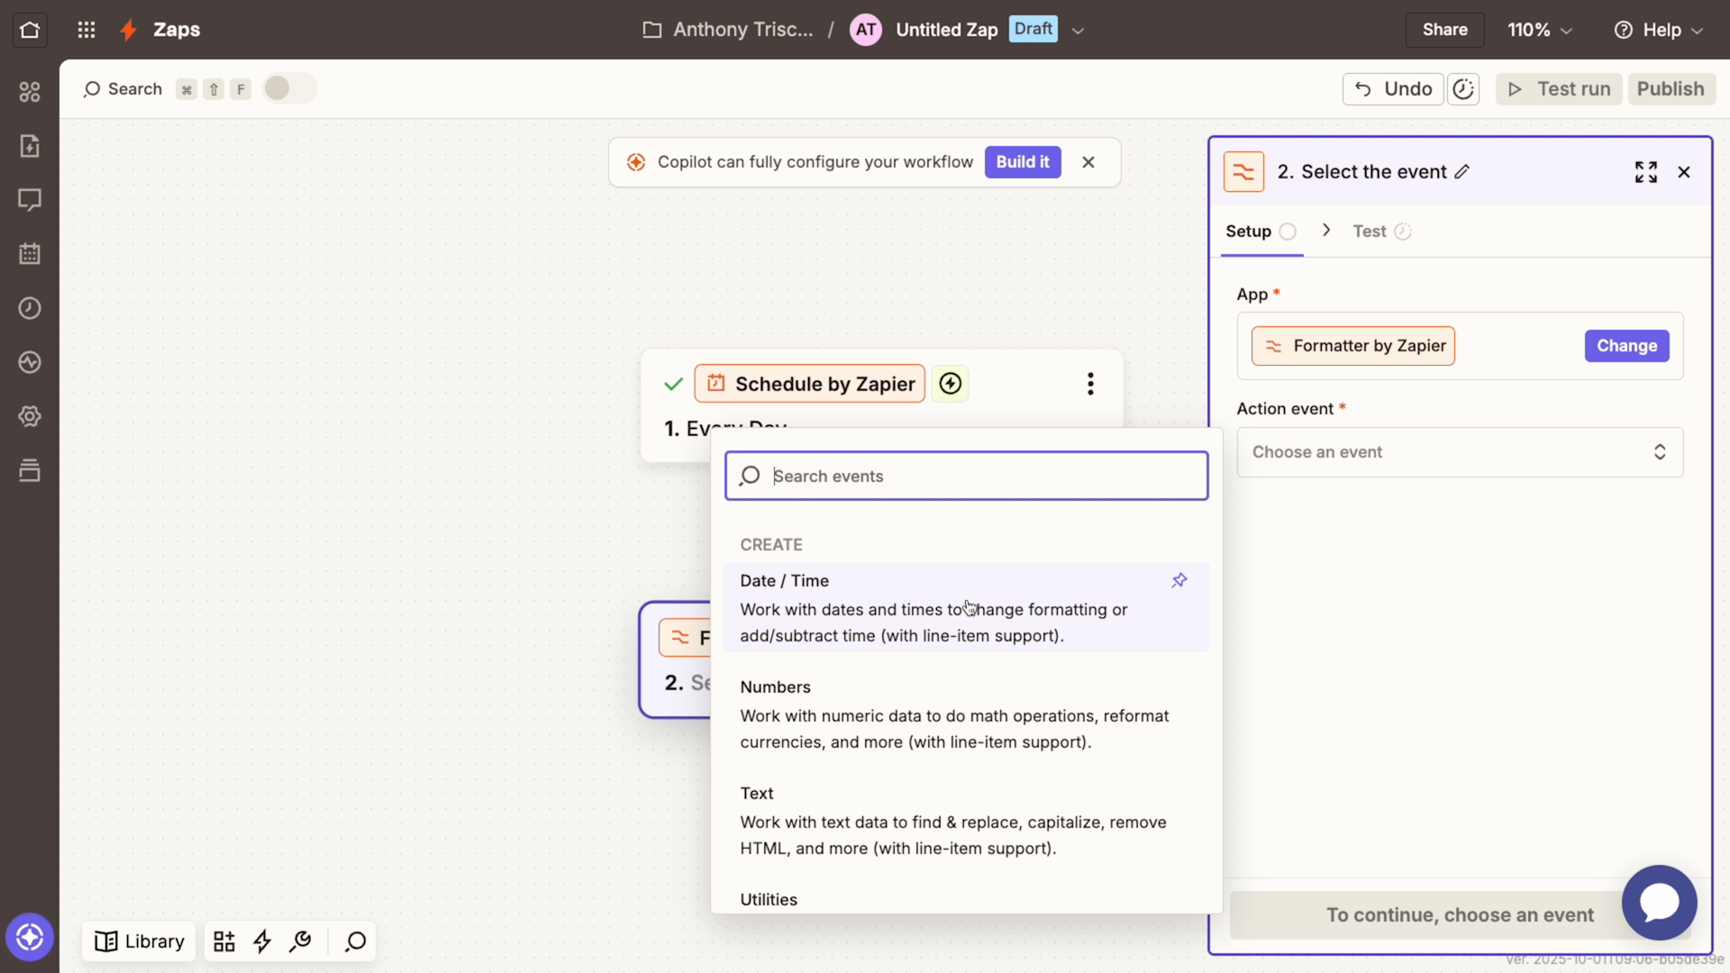Start a Test run

1559,89
